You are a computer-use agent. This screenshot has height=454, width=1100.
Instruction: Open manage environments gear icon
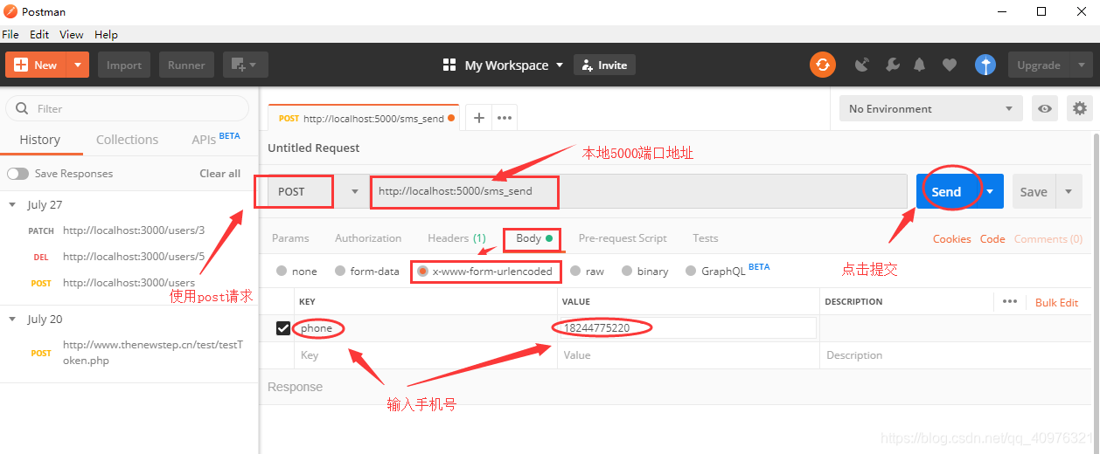coord(1081,109)
